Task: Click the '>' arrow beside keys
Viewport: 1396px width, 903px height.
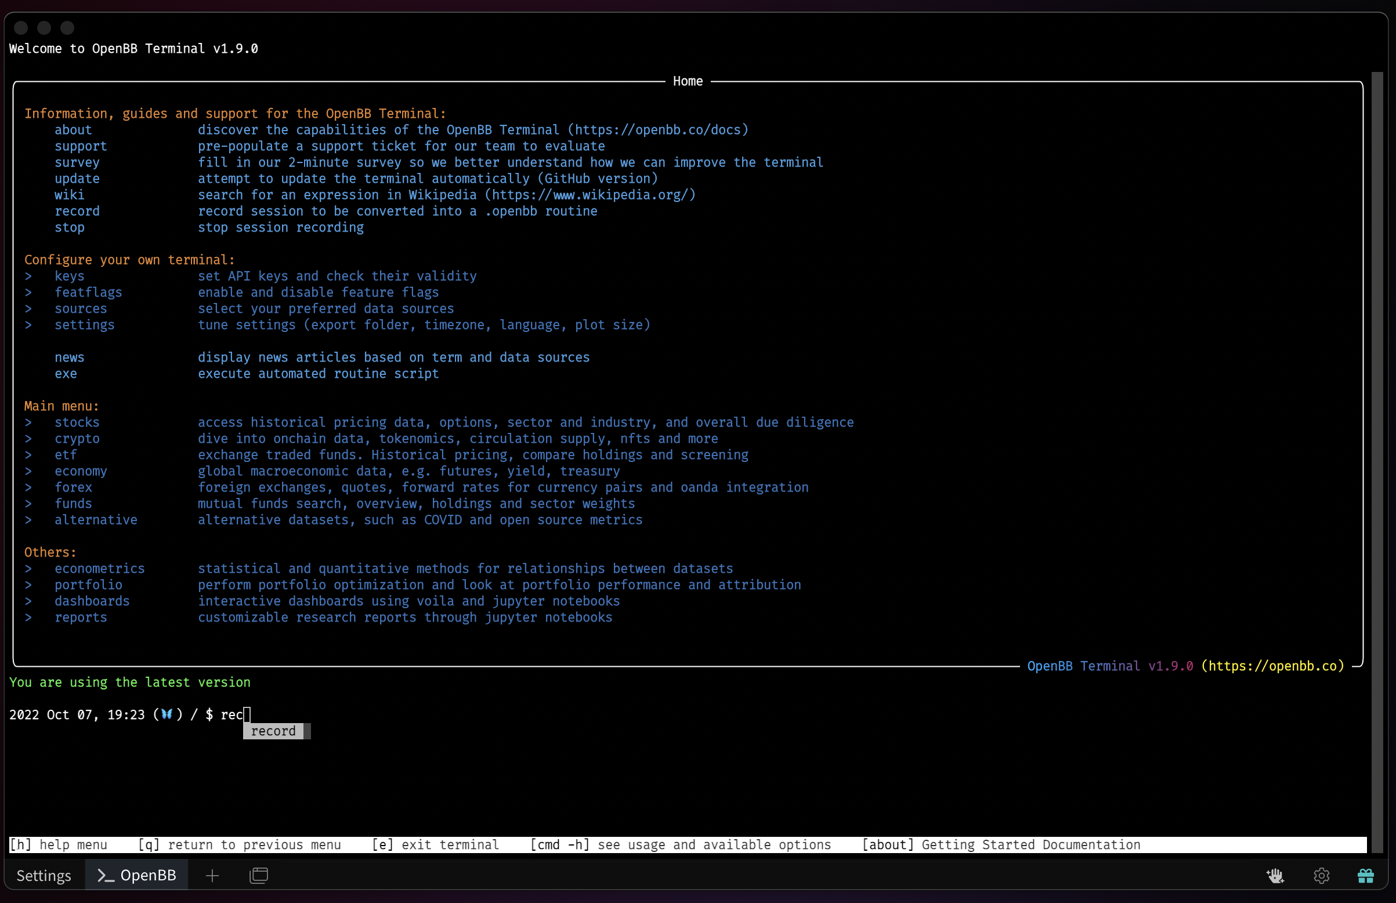Action: (28, 276)
